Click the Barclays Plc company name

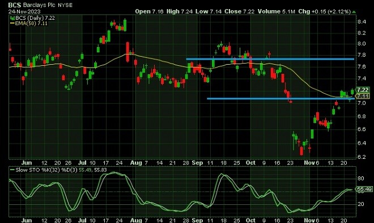tap(39, 5)
